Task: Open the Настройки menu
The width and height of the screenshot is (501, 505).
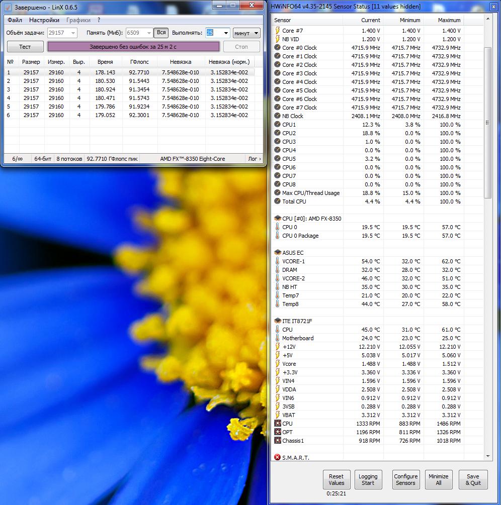Action: tap(44, 20)
